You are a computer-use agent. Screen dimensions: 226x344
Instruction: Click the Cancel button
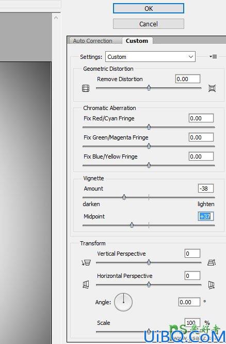149,24
